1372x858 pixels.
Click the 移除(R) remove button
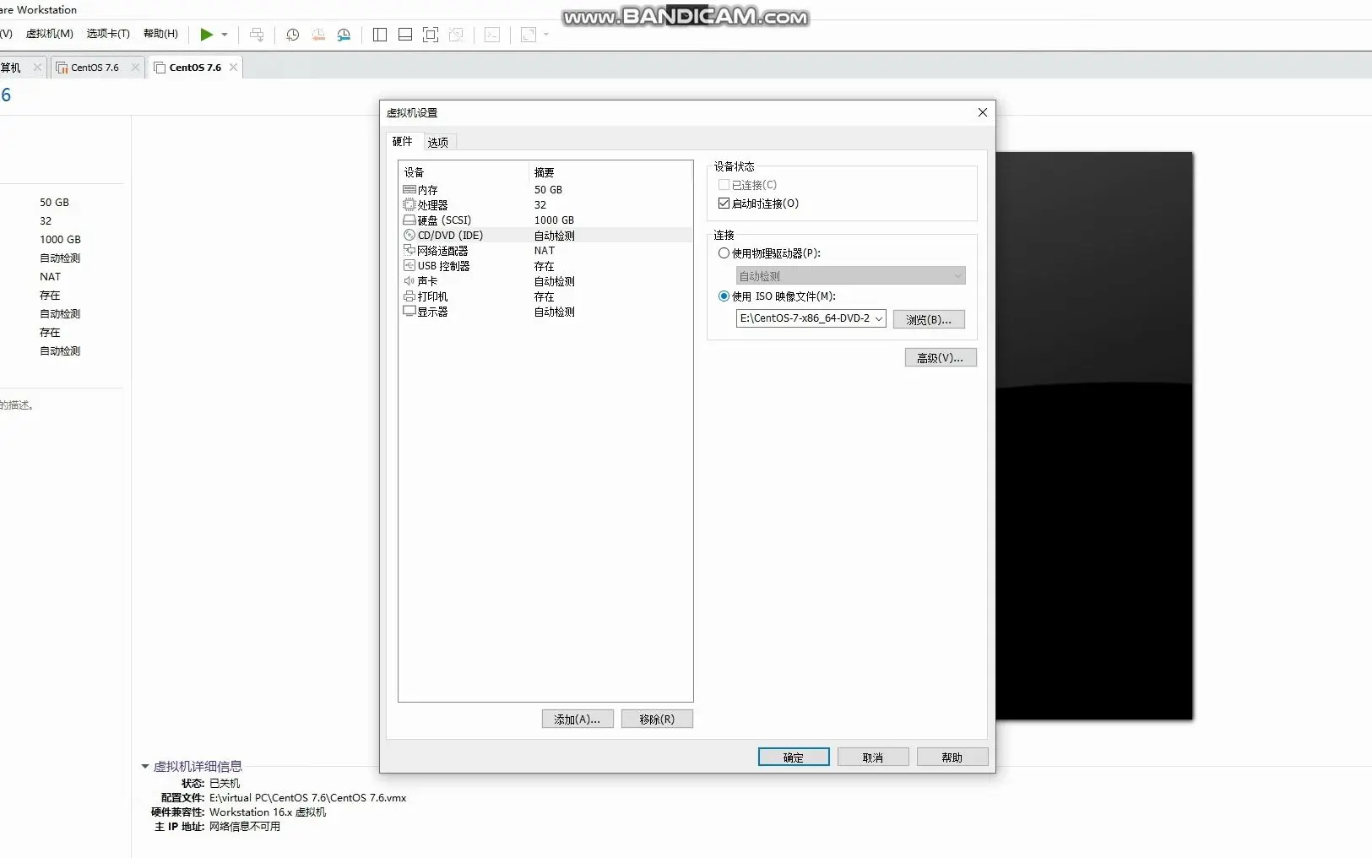click(657, 719)
